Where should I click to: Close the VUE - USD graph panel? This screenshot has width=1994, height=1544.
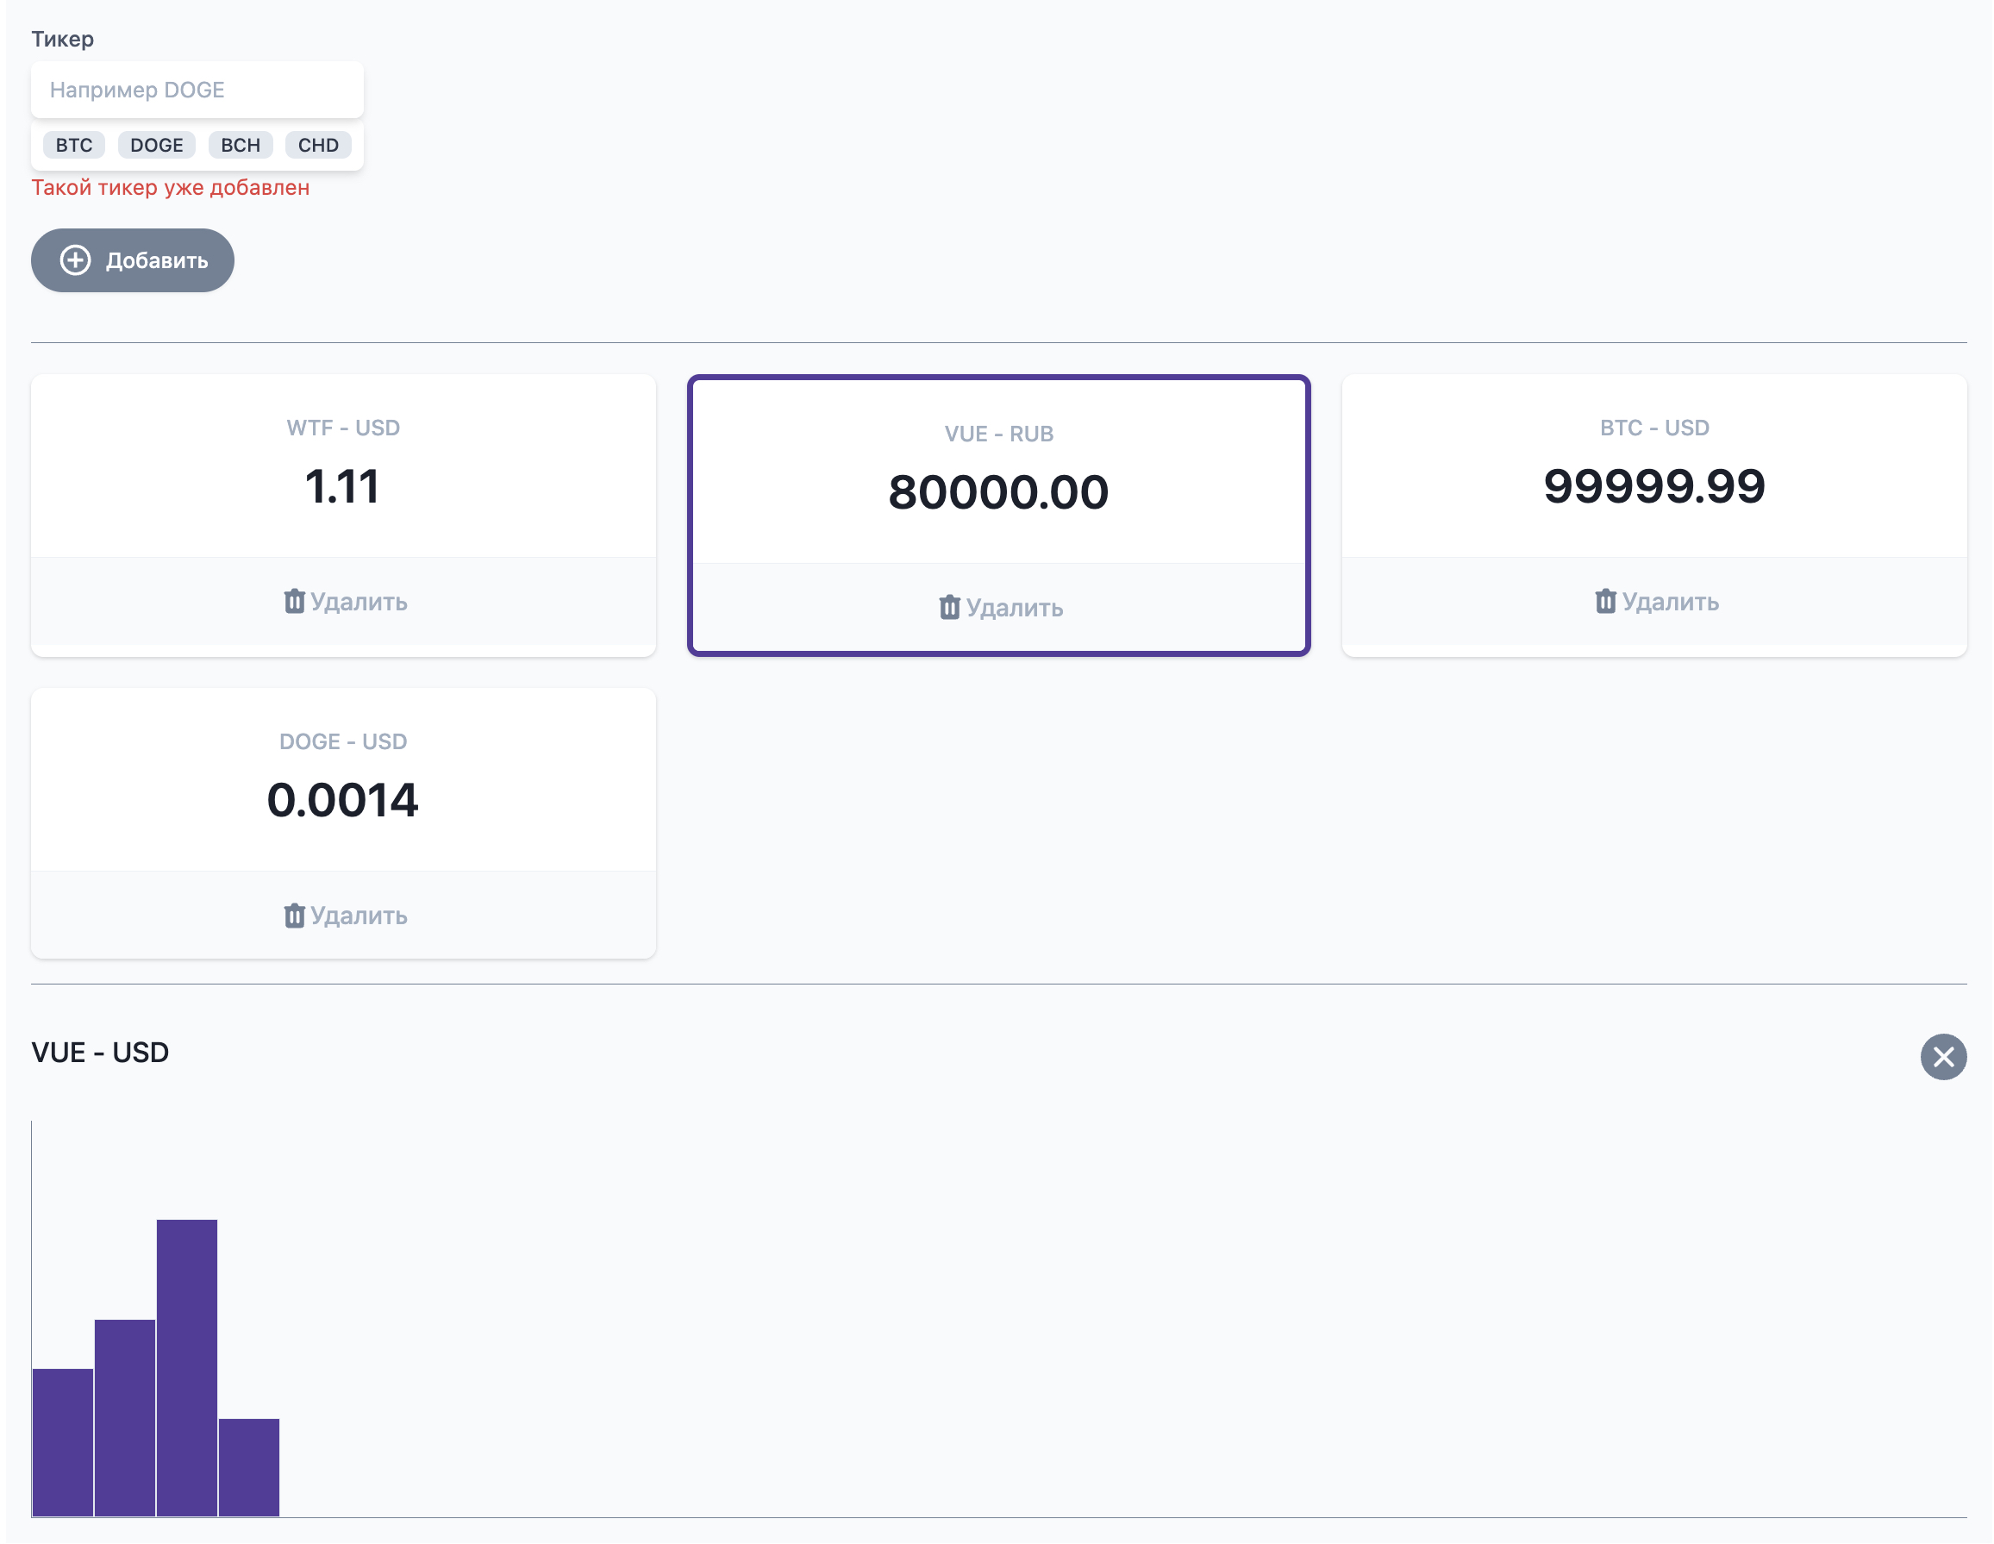point(1943,1056)
